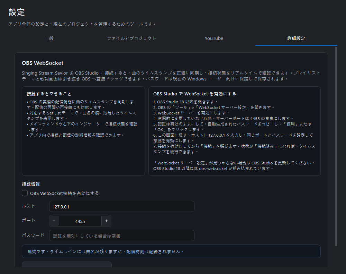Click the port value 4455 field
This screenshot has width=346, height=274.
coord(80,221)
